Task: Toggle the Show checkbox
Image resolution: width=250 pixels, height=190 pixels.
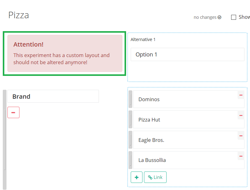Action: (x=234, y=17)
